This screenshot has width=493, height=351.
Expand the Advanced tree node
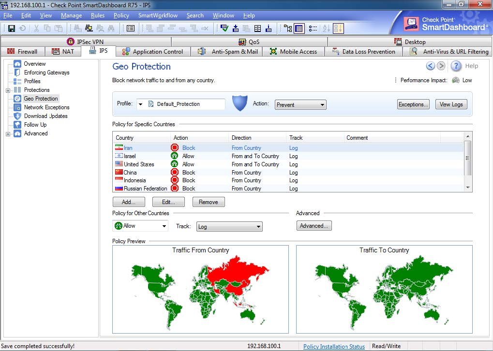[8, 134]
